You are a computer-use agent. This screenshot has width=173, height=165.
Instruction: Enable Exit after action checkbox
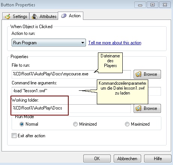tap(14, 136)
